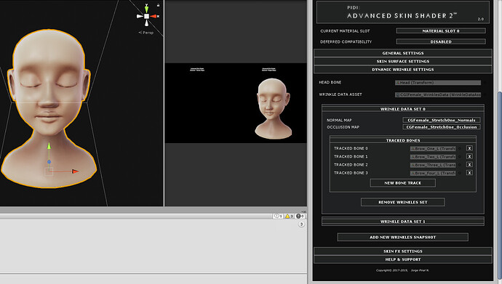This screenshot has height=284, width=502.
Task: Open the Deferred Compatibility dropdown showing Disabled
Action: pos(441,41)
